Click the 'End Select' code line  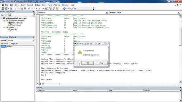pos(47,80)
